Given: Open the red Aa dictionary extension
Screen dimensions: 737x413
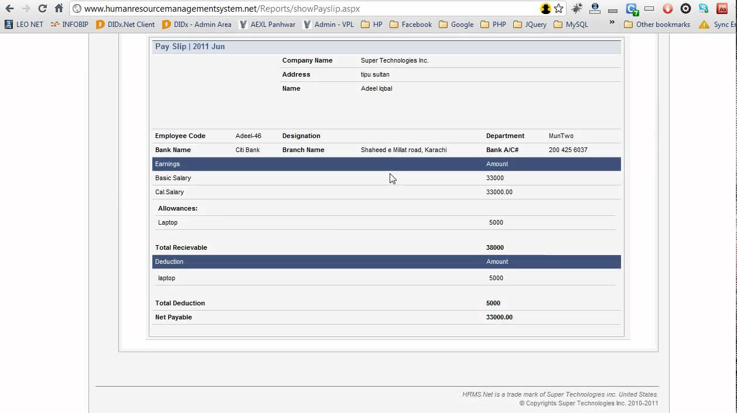Looking at the screenshot, I should 722,9.
